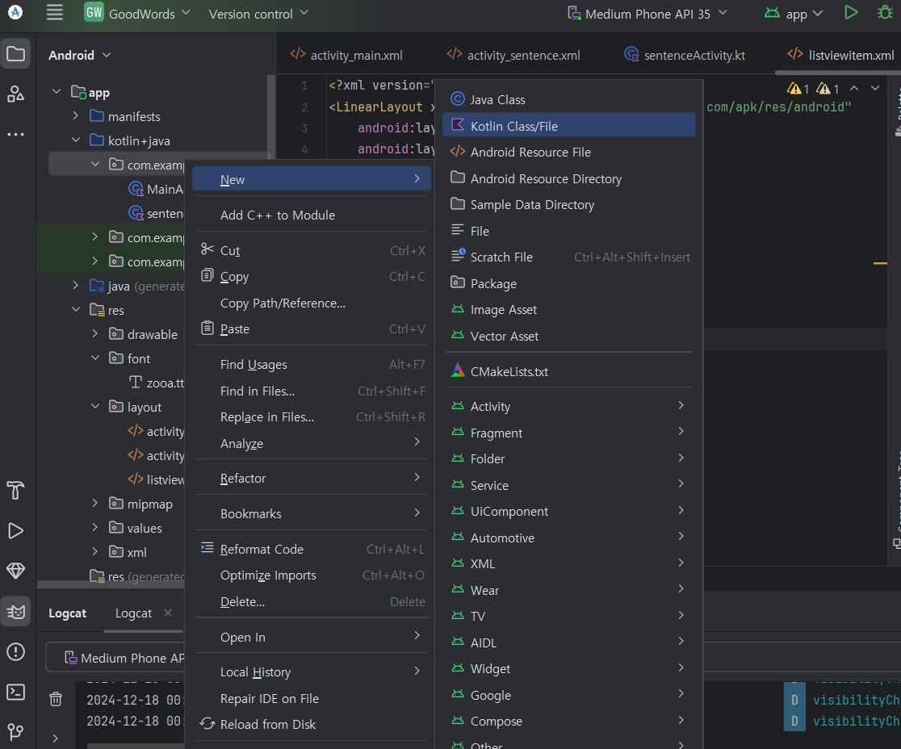Expand the Compose submenu
Viewport: 901px width, 749px height.
(569, 722)
